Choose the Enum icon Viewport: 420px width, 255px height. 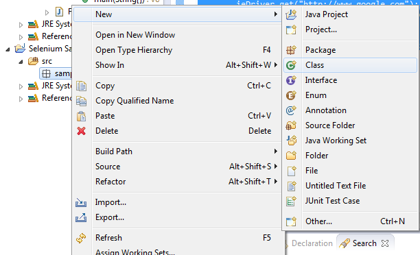pyautogui.click(x=291, y=95)
